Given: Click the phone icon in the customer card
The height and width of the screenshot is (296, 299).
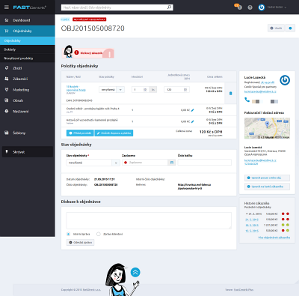Looking at the screenshot, I should 247,100.
